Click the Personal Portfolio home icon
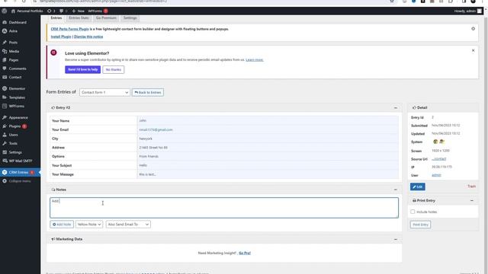 pyautogui.click(x=13, y=11)
